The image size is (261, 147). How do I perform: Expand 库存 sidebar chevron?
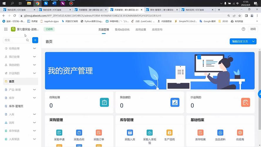point(34,98)
